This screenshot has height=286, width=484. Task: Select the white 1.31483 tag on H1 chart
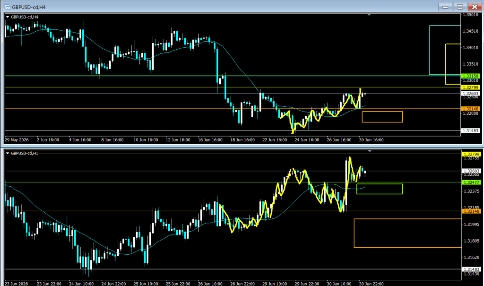pyautogui.click(x=471, y=269)
